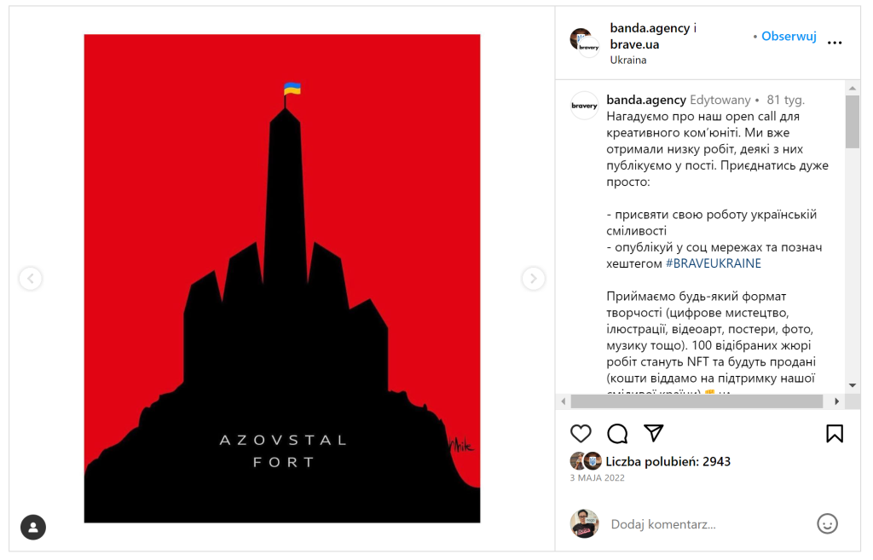Open comments via speech bubble icon
Image resolution: width=873 pixels, height=560 pixels.
[617, 434]
